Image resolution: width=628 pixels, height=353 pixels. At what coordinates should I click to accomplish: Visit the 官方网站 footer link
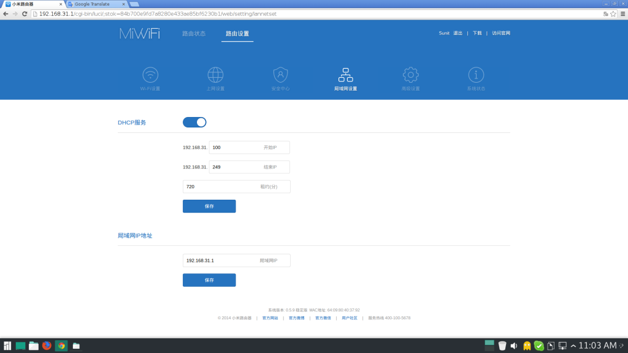[270, 317]
